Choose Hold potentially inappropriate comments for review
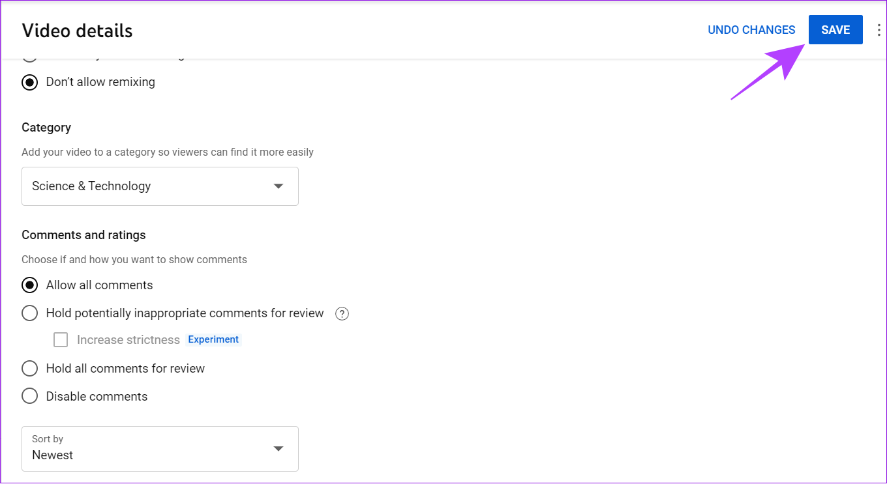The image size is (887, 484). coord(29,313)
